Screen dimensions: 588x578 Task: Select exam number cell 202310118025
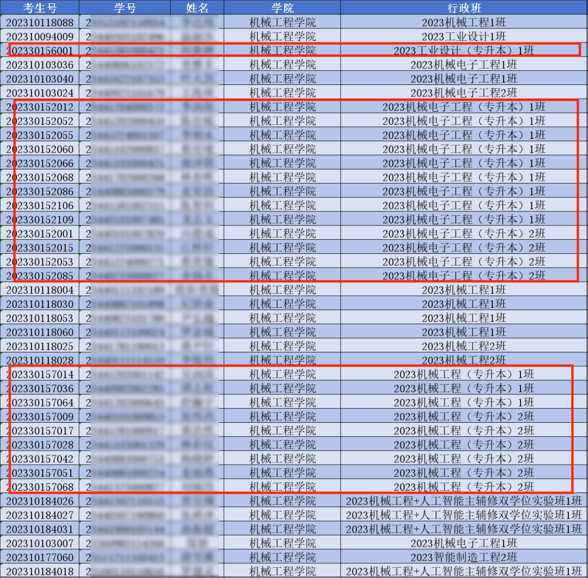point(40,346)
